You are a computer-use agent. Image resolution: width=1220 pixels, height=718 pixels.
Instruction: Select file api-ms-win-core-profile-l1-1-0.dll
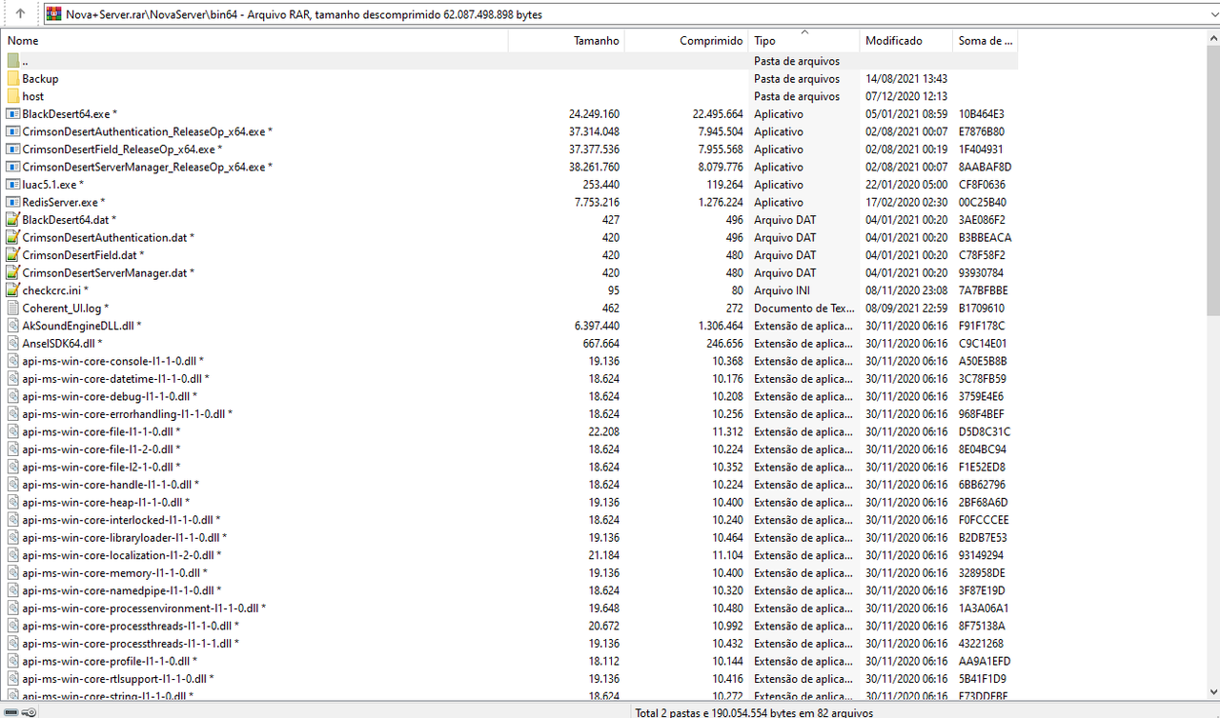point(106,660)
